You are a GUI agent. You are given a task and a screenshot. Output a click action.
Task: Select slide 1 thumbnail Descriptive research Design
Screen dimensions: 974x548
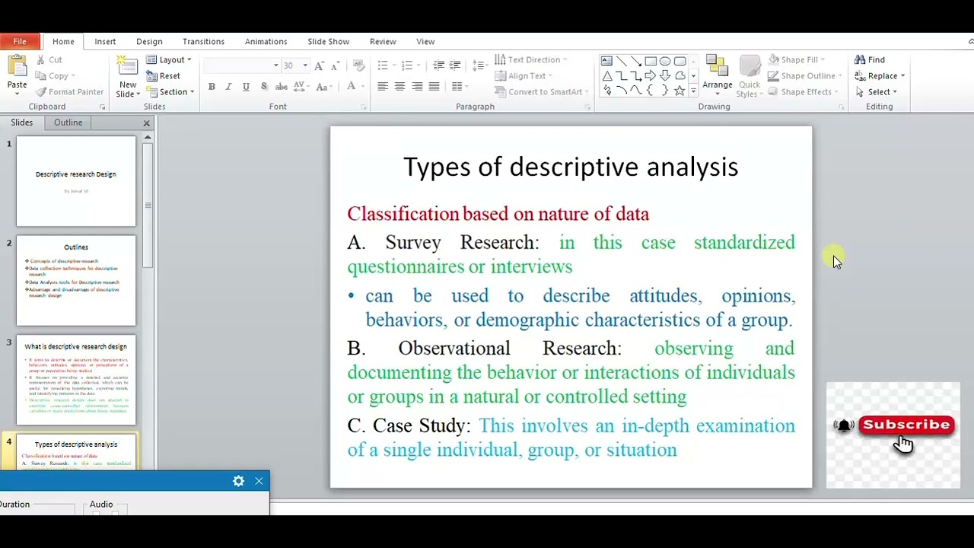pos(76,181)
